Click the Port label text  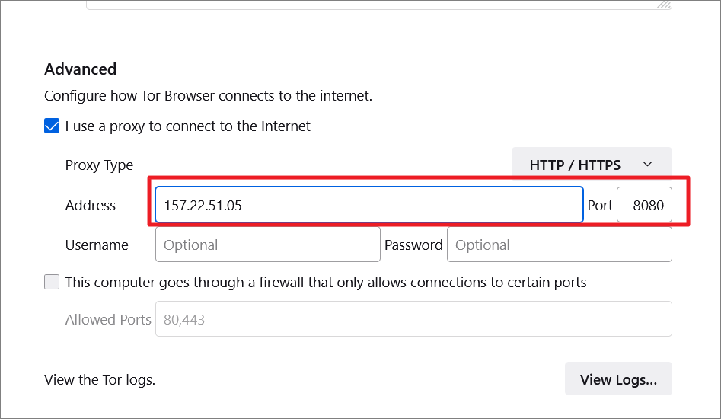600,205
